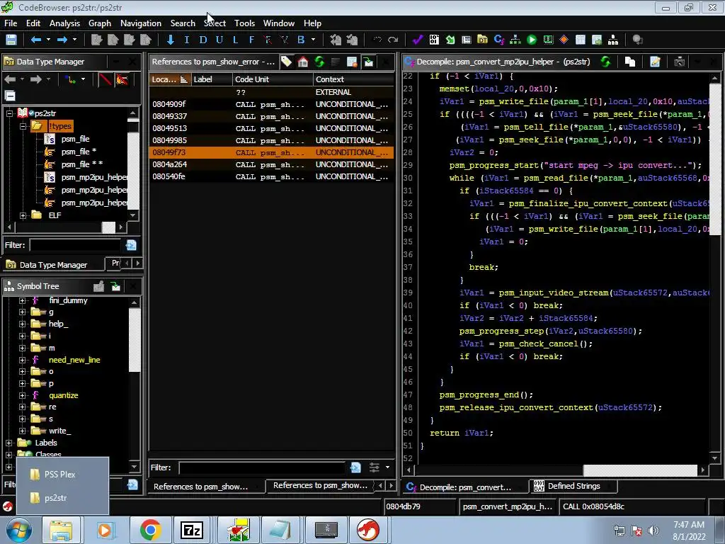
Task: Open the References filter options icon
Action: (x=374, y=467)
